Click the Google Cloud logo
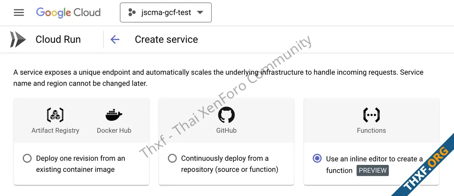 [68, 13]
